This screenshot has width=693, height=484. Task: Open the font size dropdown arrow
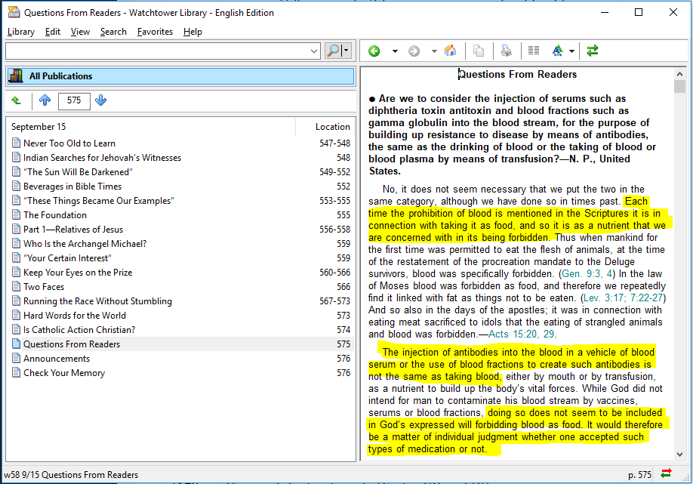click(571, 51)
